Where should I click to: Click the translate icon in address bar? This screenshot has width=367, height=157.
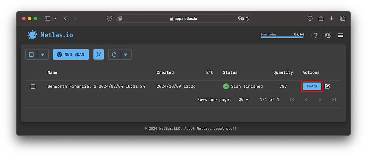(x=241, y=18)
